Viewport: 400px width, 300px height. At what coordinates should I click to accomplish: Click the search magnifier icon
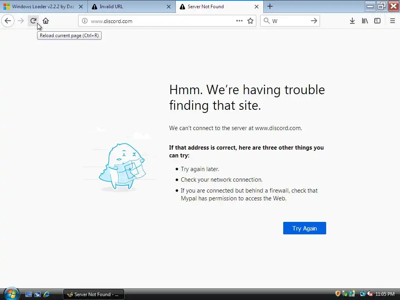coord(266,21)
